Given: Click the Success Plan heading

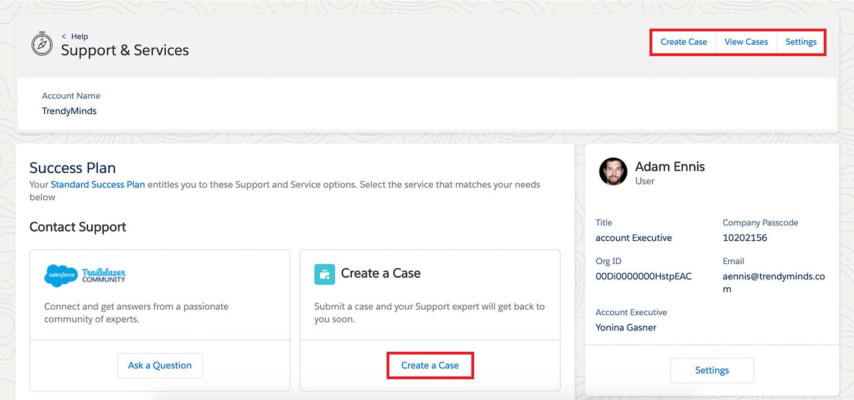Looking at the screenshot, I should 72,168.
